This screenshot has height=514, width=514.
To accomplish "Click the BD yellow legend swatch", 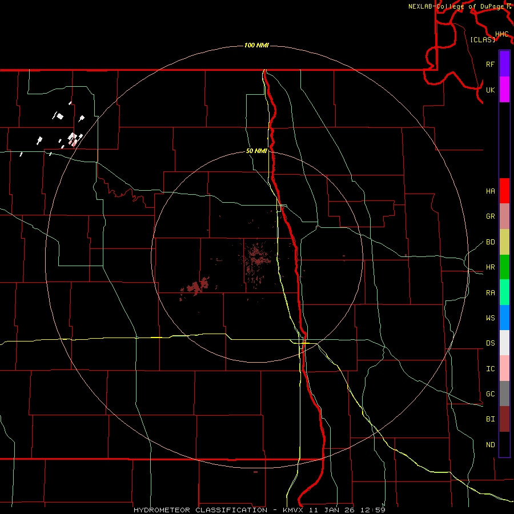I will [x=504, y=242].
